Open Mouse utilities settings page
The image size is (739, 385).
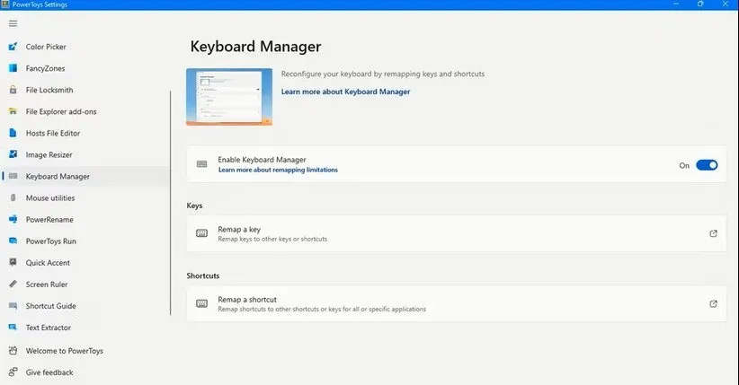[50, 197]
